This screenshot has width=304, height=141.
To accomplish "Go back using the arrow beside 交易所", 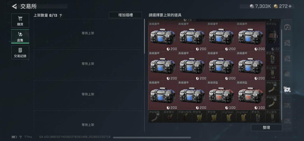I will (x=14, y=6).
